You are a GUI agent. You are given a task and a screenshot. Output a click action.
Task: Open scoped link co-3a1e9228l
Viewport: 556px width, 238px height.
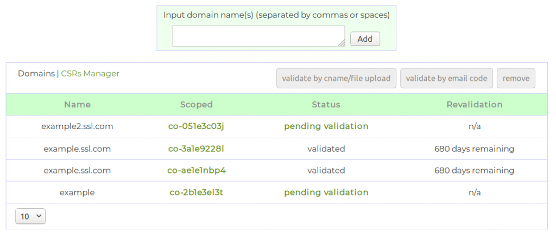196,149
